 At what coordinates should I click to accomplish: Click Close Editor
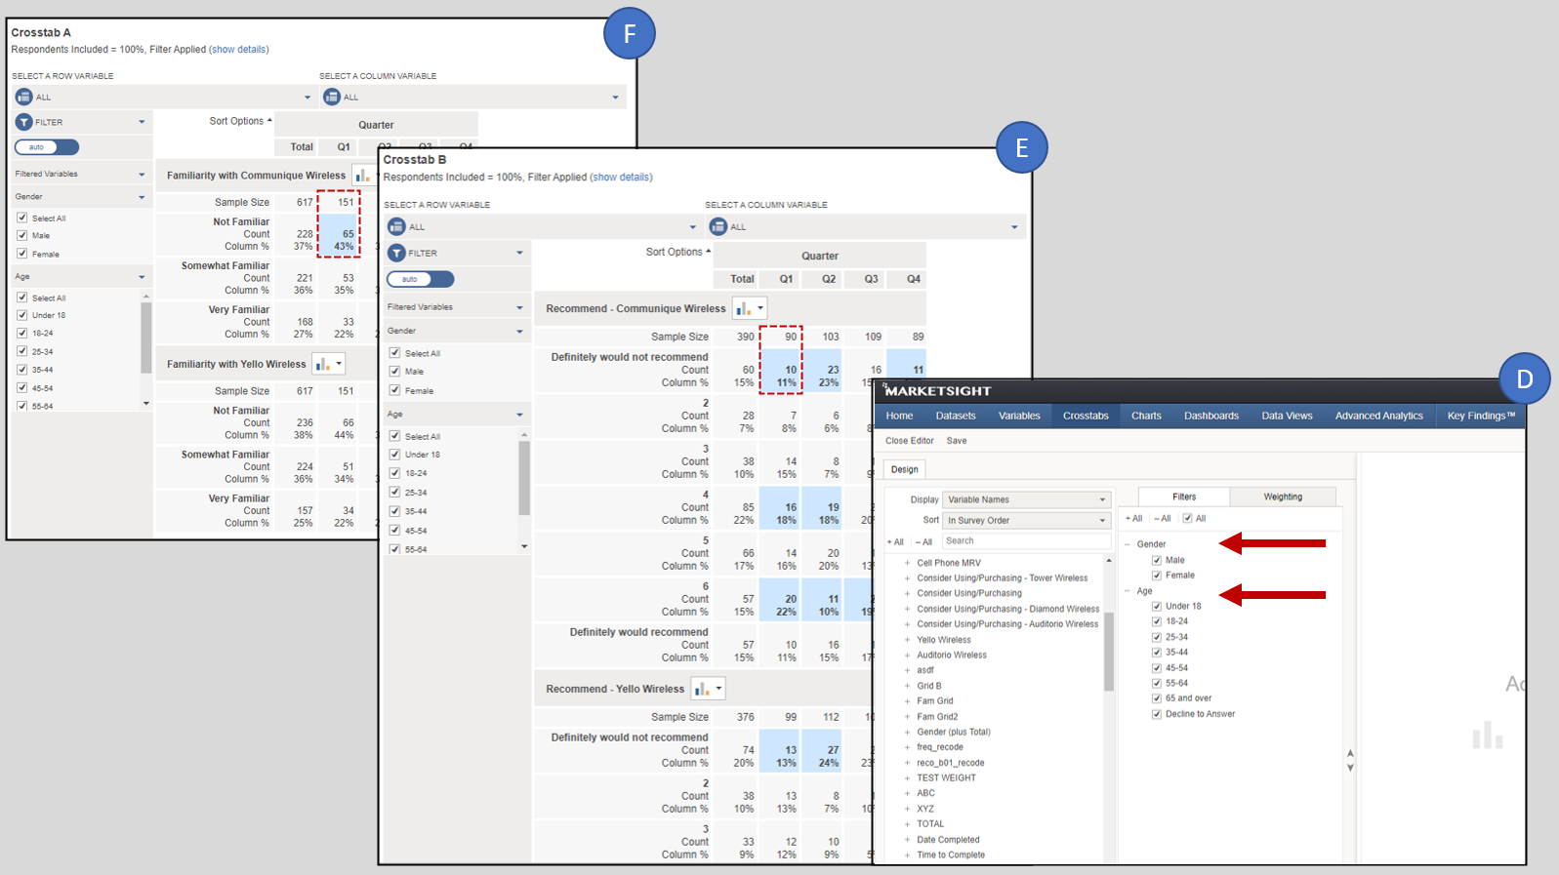909,441
